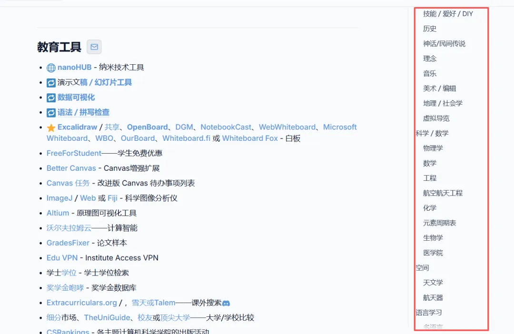Open the 语法 / 拼写检查 link
Viewport: 514px width, 334px height.
[x=83, y=112]
